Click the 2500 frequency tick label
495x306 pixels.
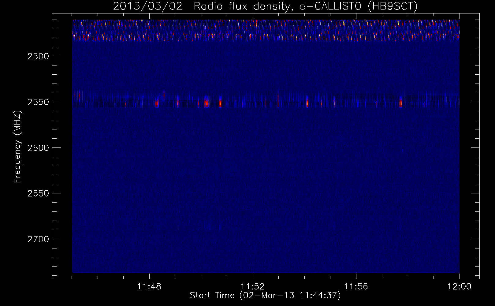click(38, 56)
